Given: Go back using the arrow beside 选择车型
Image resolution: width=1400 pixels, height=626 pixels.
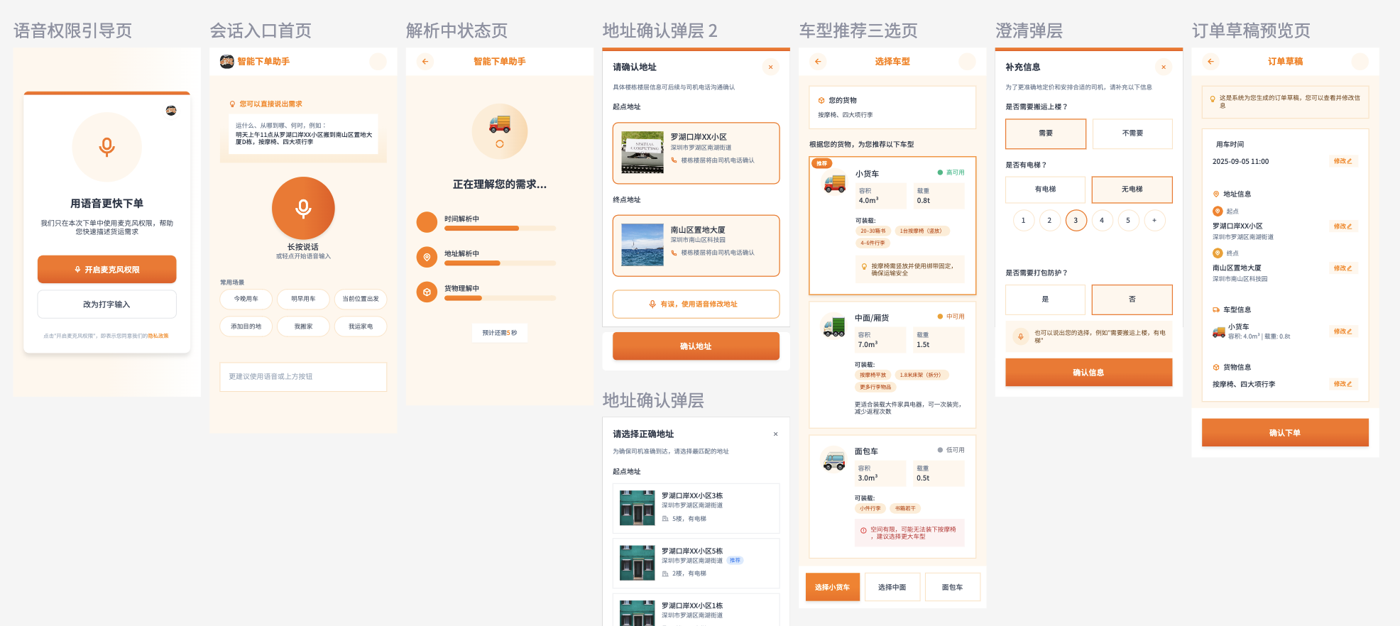Looking at the screenshot, I should click(x=818, y=62).
